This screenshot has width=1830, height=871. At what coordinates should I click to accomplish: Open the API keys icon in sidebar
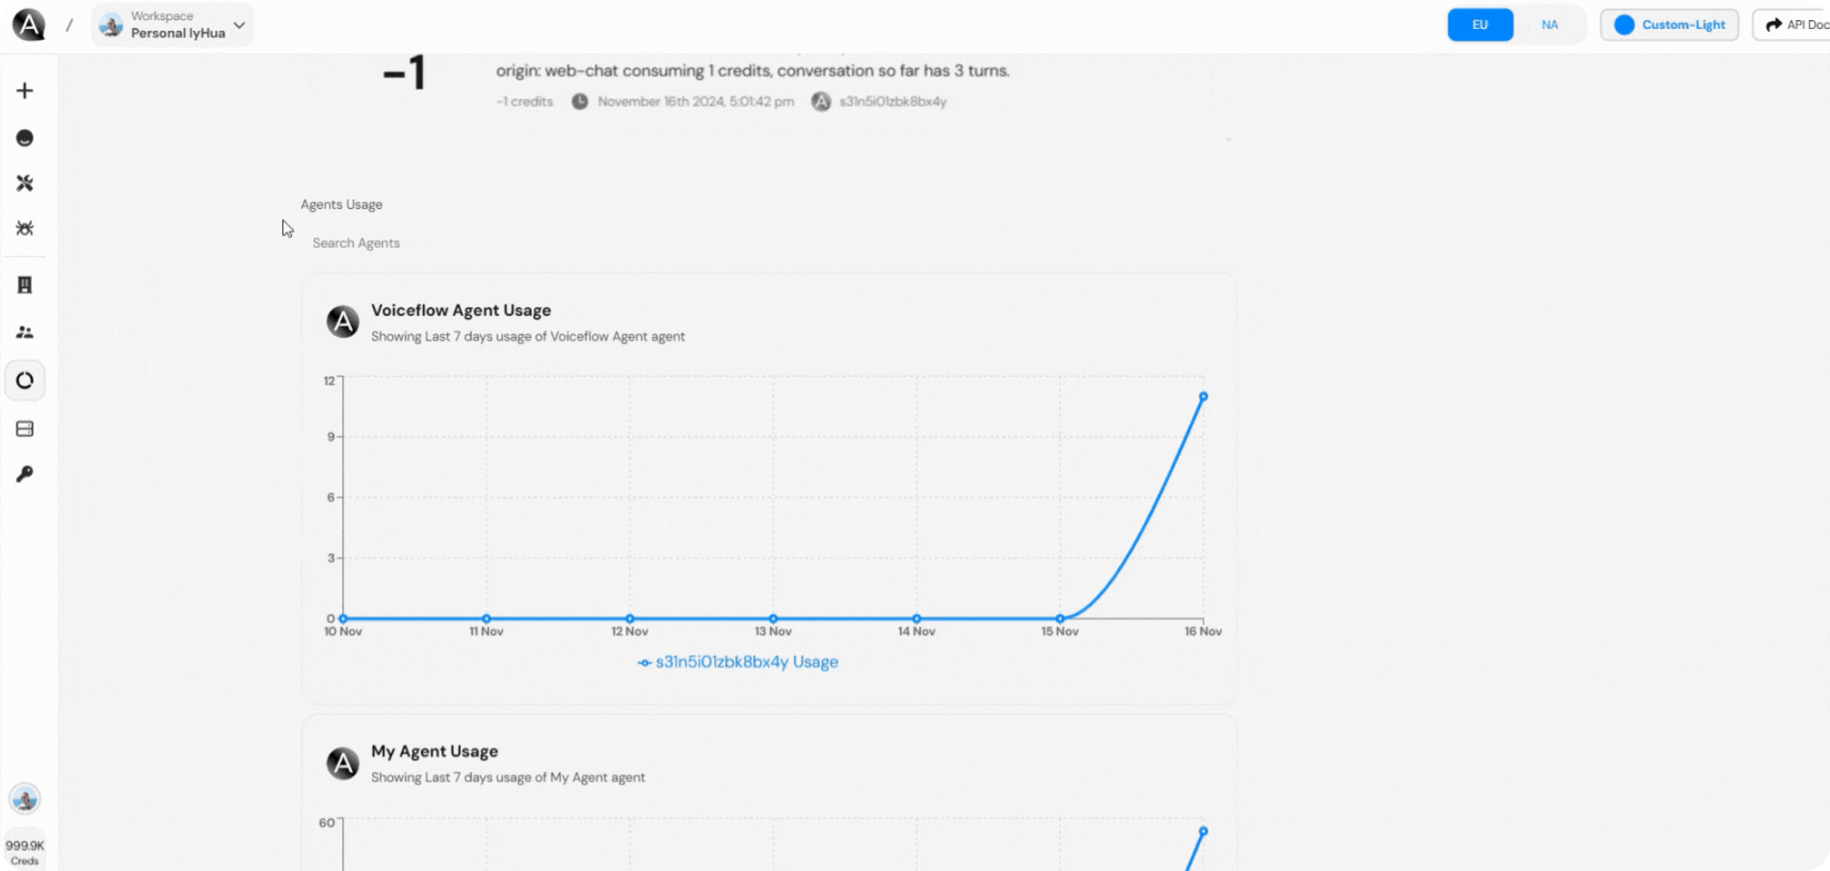click(x=24, y=473)
